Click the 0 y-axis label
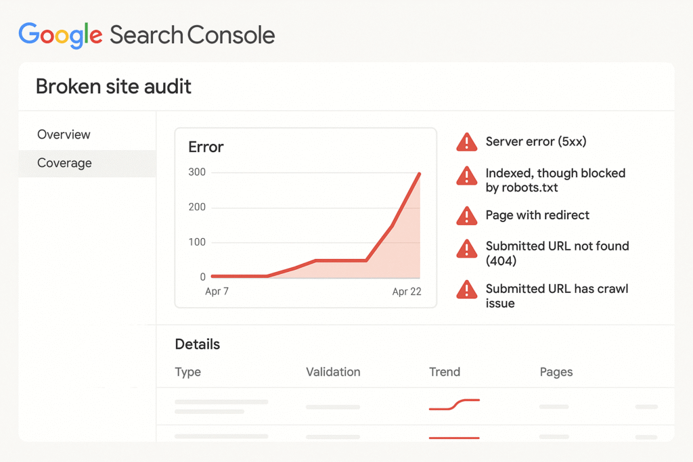 [203, 277]
